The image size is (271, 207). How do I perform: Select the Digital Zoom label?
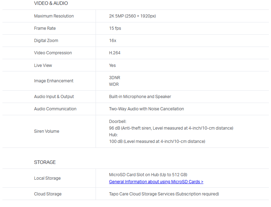[46, 41]
